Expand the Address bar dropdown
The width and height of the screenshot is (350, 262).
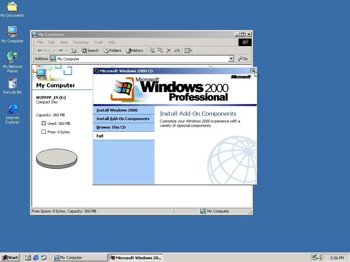[x=231, y=59]
